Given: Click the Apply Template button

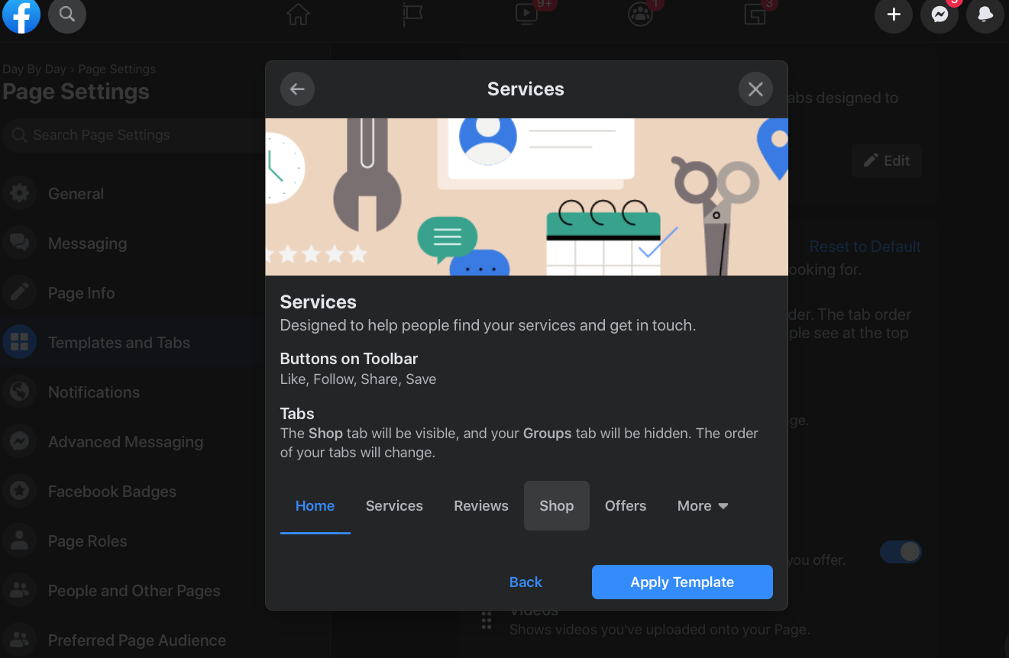Looking at the screenshot, I should point(682,582).
